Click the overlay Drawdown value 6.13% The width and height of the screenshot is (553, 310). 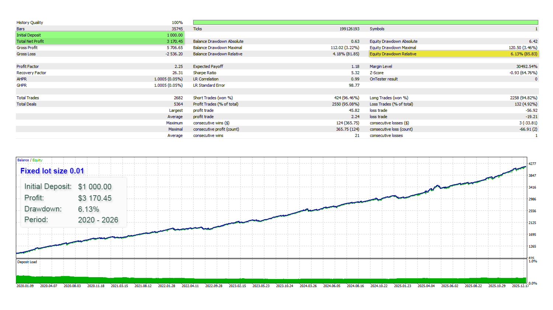pyautogui.click(x=88, y=209)
